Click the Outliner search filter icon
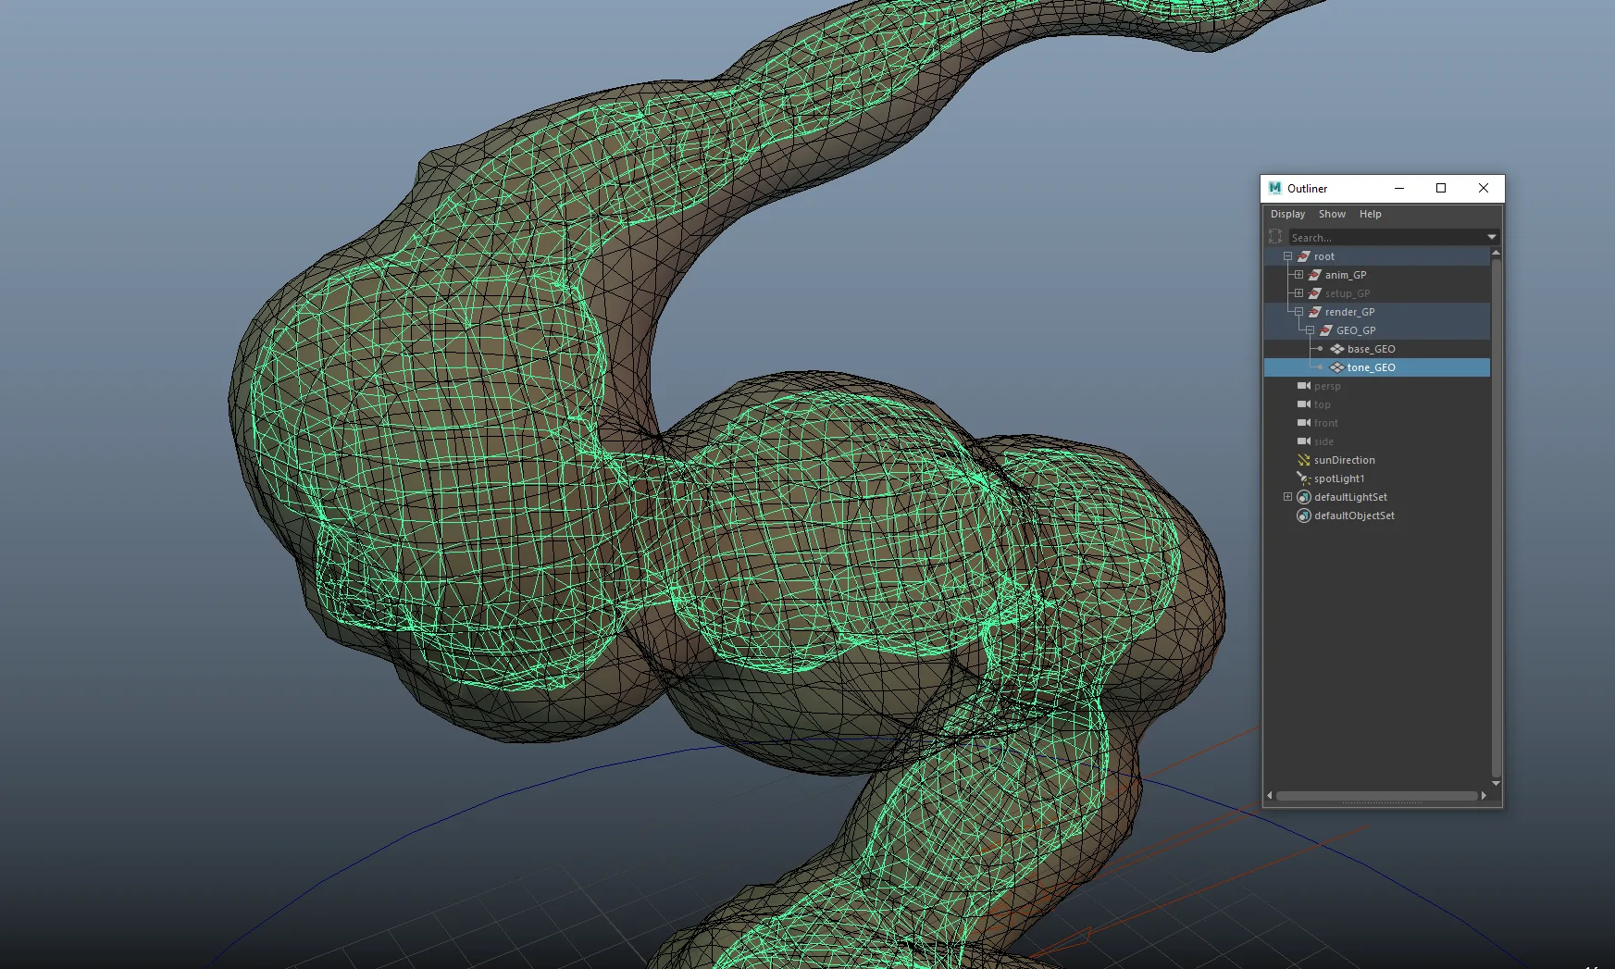1615x969 pixels. 1275,237
